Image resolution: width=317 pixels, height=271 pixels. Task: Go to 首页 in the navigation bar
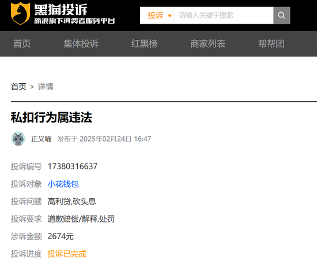[22, 44]
